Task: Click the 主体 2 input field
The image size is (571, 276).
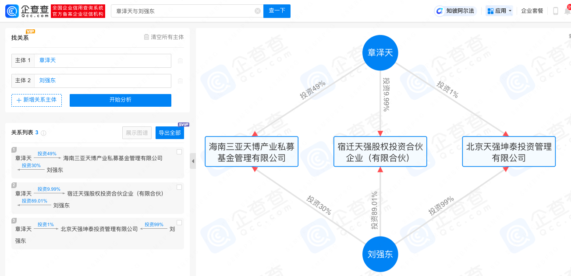Action: [103, 81]
